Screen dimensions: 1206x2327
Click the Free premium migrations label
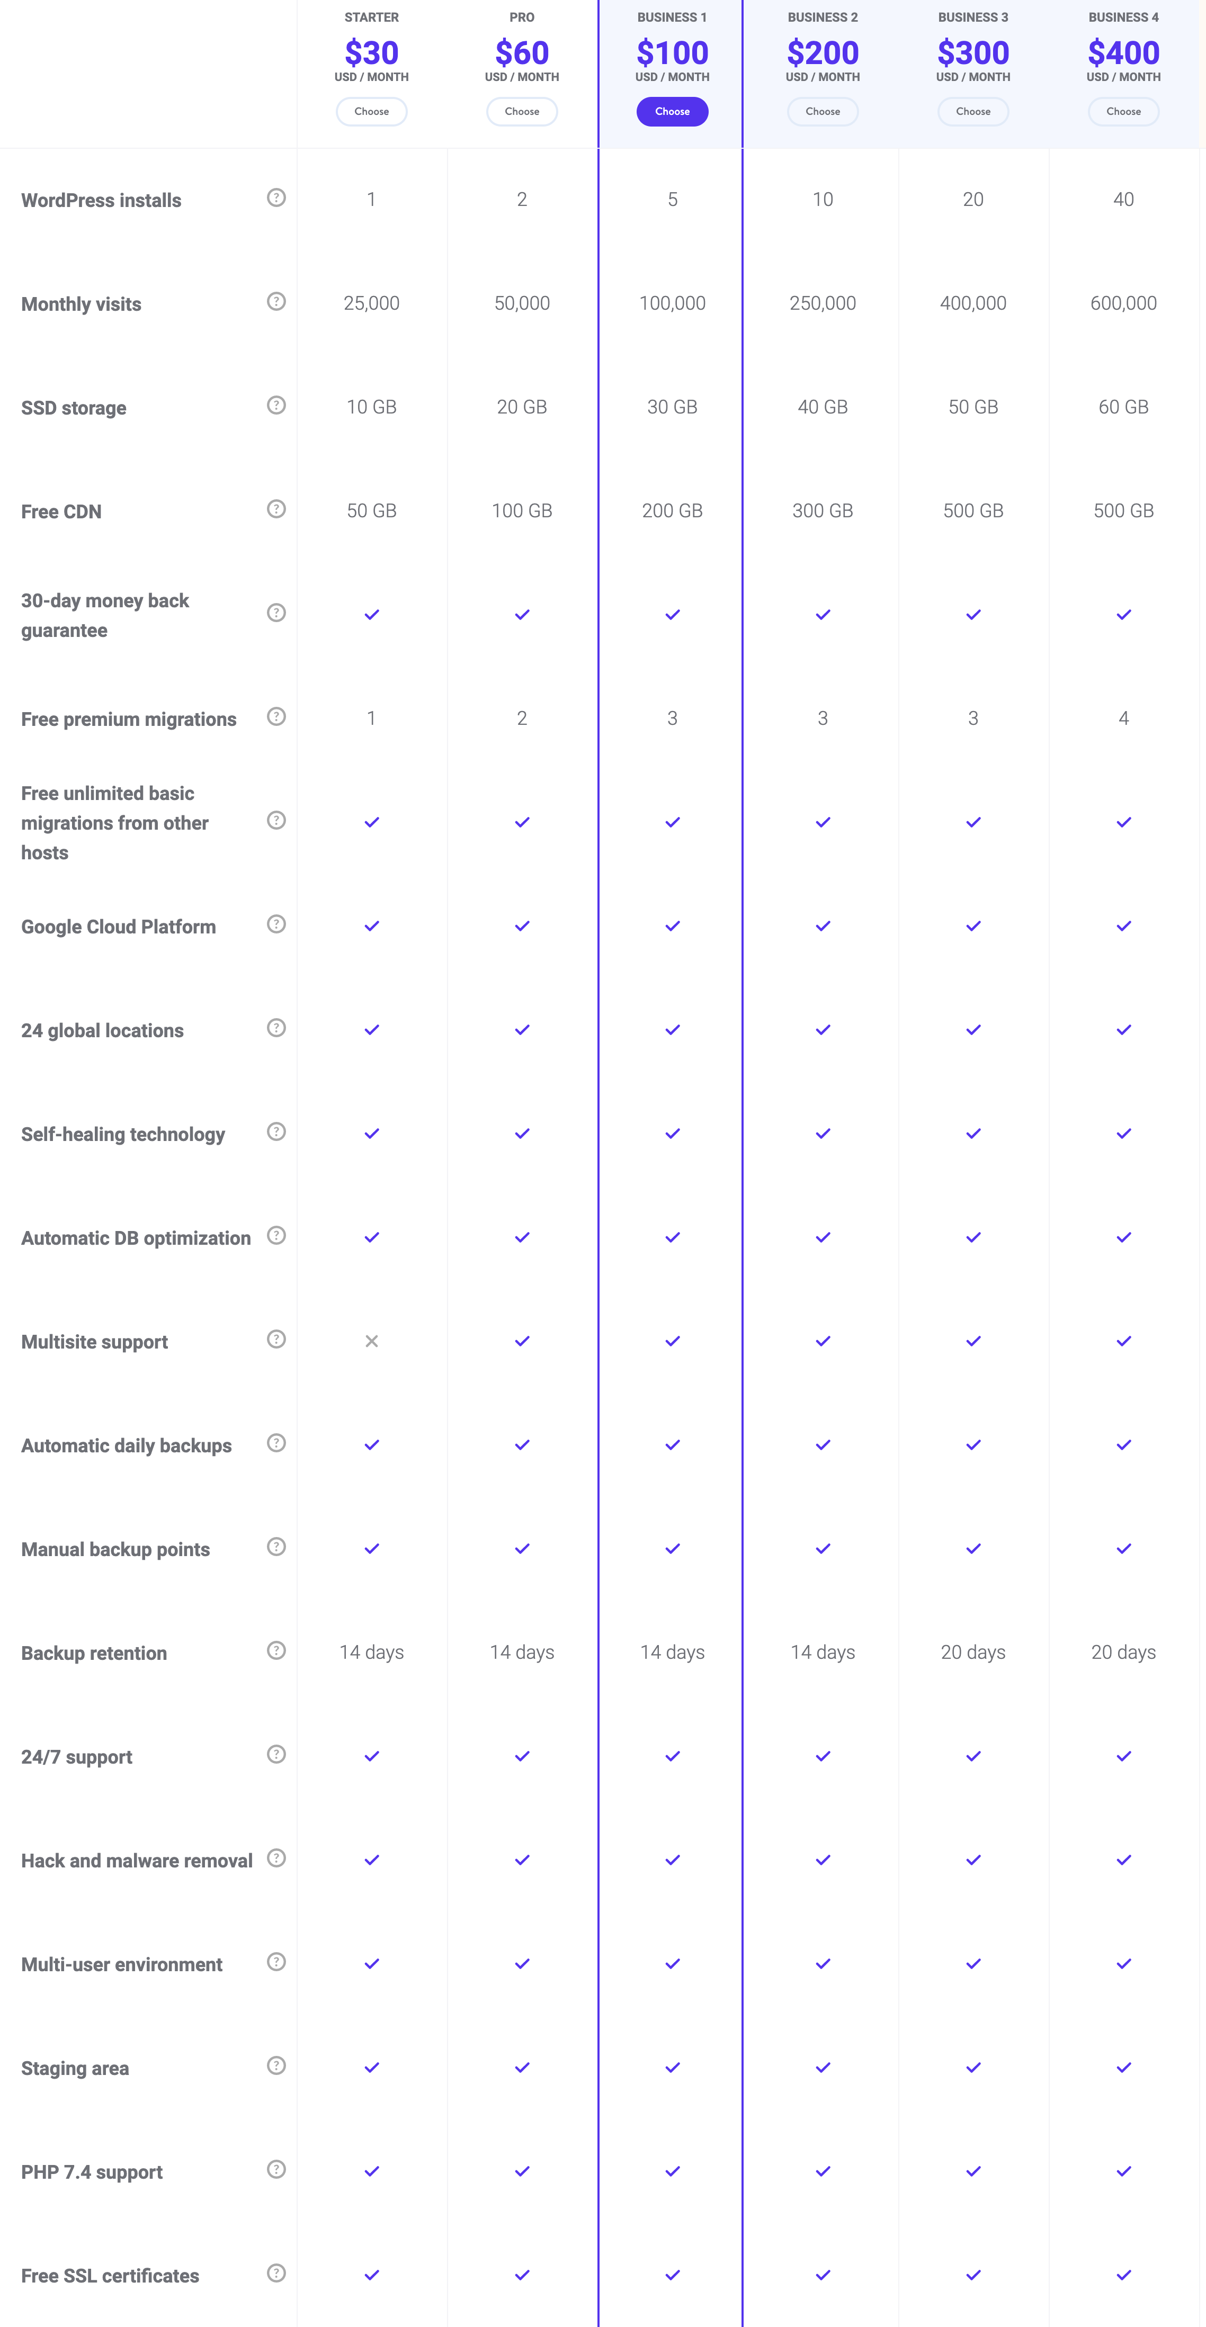coord(128,720)
